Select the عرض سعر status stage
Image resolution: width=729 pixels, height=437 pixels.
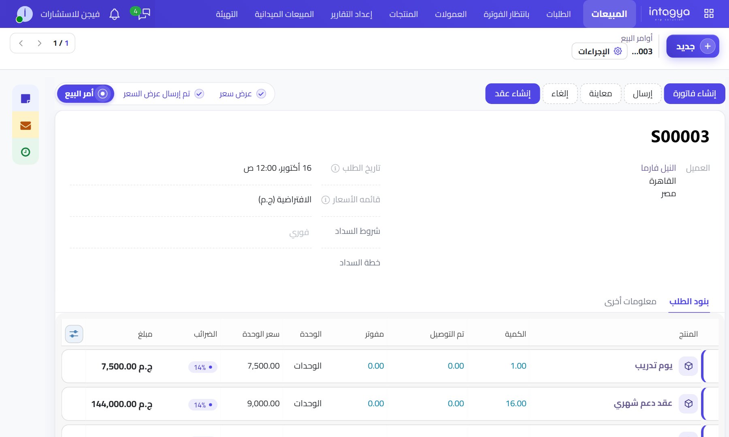[242, 94]
